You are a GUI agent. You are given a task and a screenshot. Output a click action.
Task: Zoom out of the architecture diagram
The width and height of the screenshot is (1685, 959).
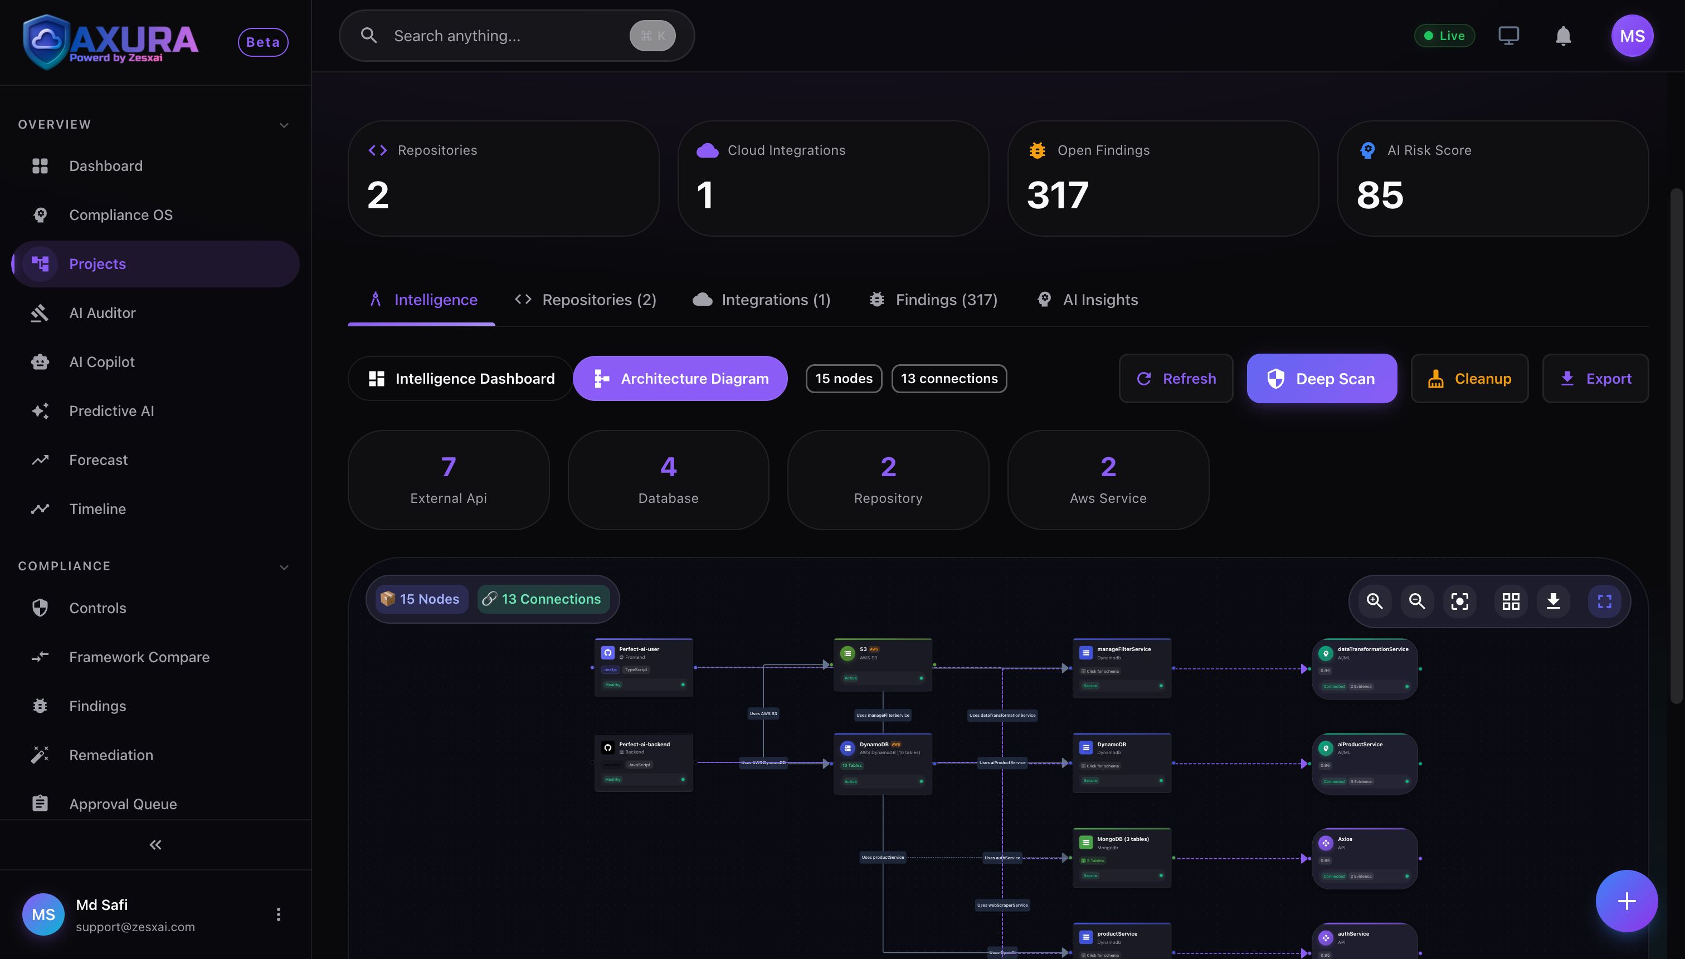pyautogui.click(x=1417, y=601)
